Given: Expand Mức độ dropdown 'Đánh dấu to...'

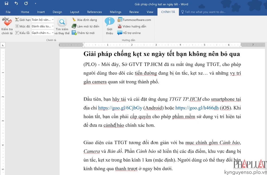Looking at the screenshot, I should tap(53, 26).
